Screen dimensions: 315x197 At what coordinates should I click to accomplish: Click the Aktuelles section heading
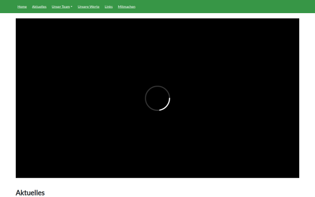click(30, 193)
